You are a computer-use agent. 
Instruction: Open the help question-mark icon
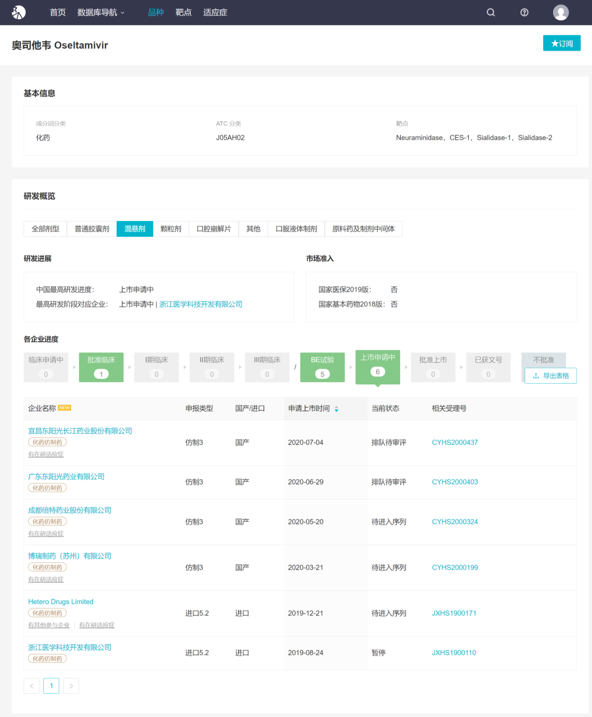[524, 12]
